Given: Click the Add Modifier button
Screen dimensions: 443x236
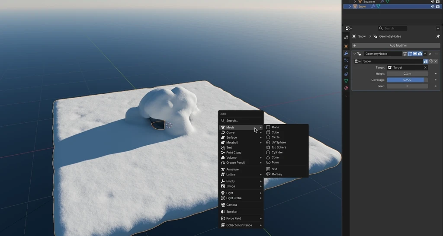Looking at the screenshot, I should pyautogui.click(x=398, y=45).
